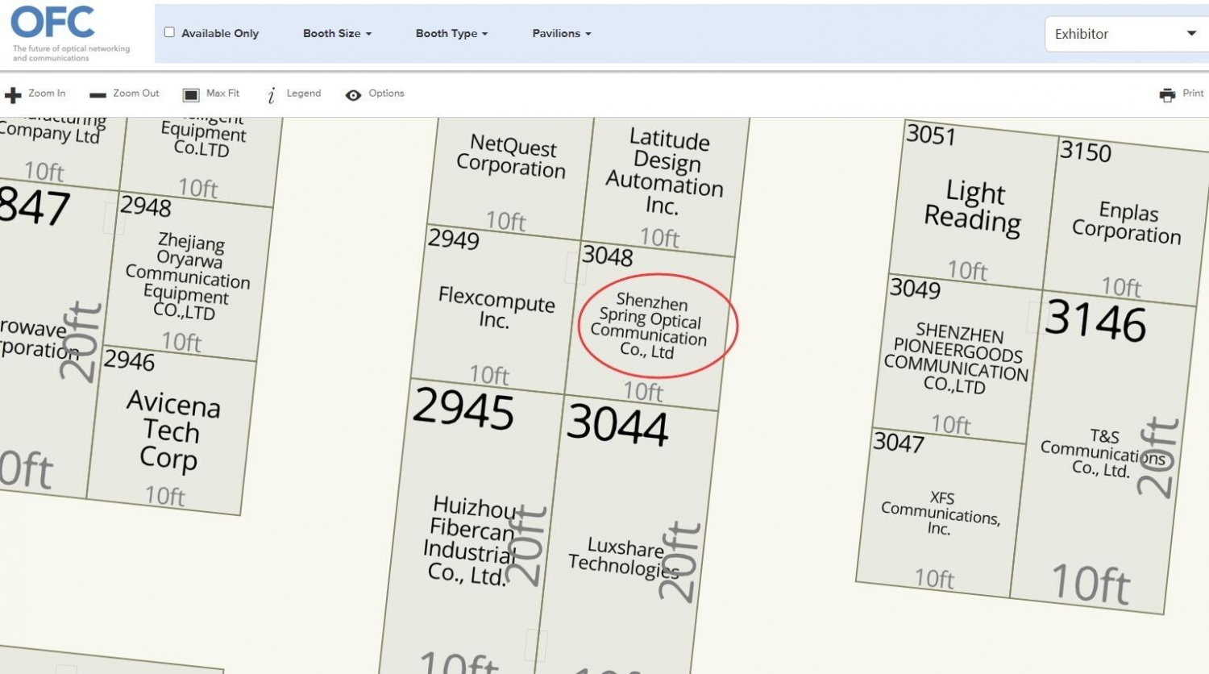Open the Legend info icon
The height and width of the screenshot is (674, 1209).
[x=272, y=95]
